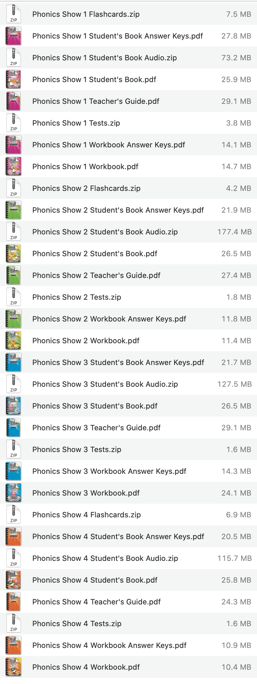257x684 pixels.
Task: Click the ZIP icon for Phonics Show 4 Flashcards
Action: (x=13, y=514)
